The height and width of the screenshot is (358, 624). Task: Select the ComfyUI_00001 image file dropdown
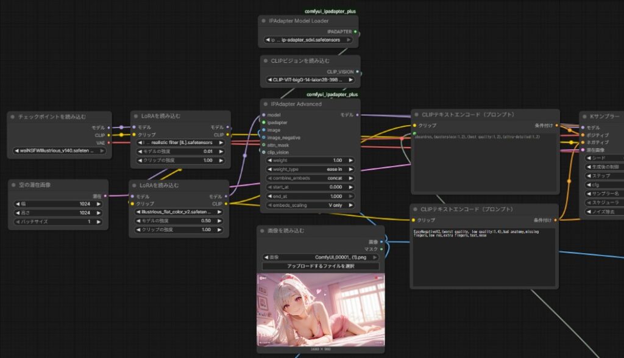pyautogui.click(x=321, y=257)
